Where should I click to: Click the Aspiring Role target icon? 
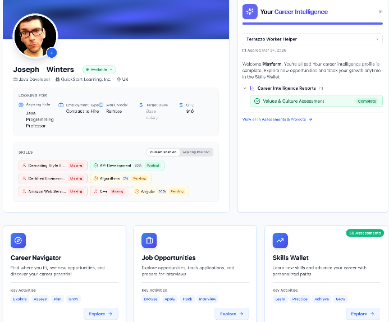click(21, 105)
